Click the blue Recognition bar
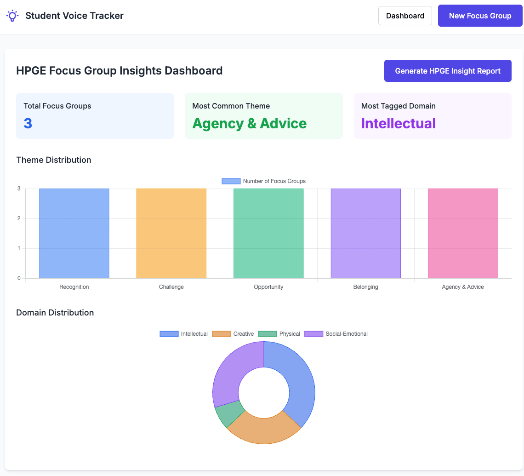The height and width of the screenshot is (476, 524). pos(74,233)
